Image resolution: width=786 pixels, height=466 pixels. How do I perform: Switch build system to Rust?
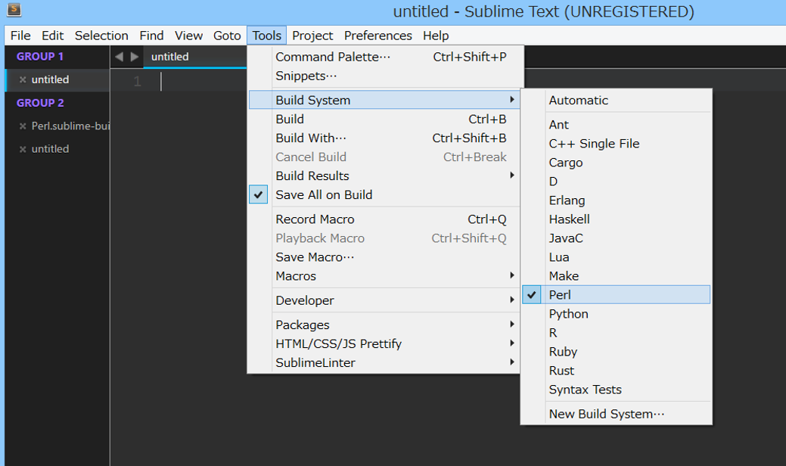[x=616, y=371]
